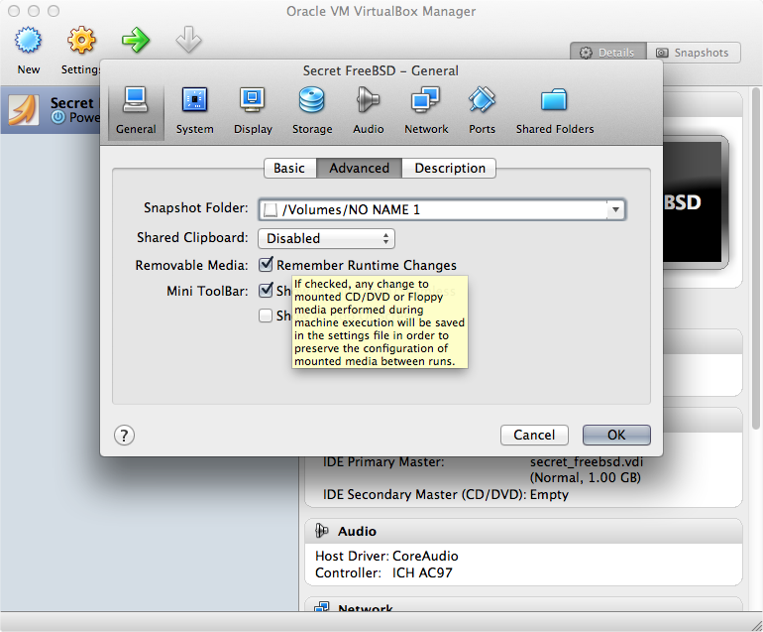Open the Audio settings category
This screenshot has height=632, width=763.
369,110
